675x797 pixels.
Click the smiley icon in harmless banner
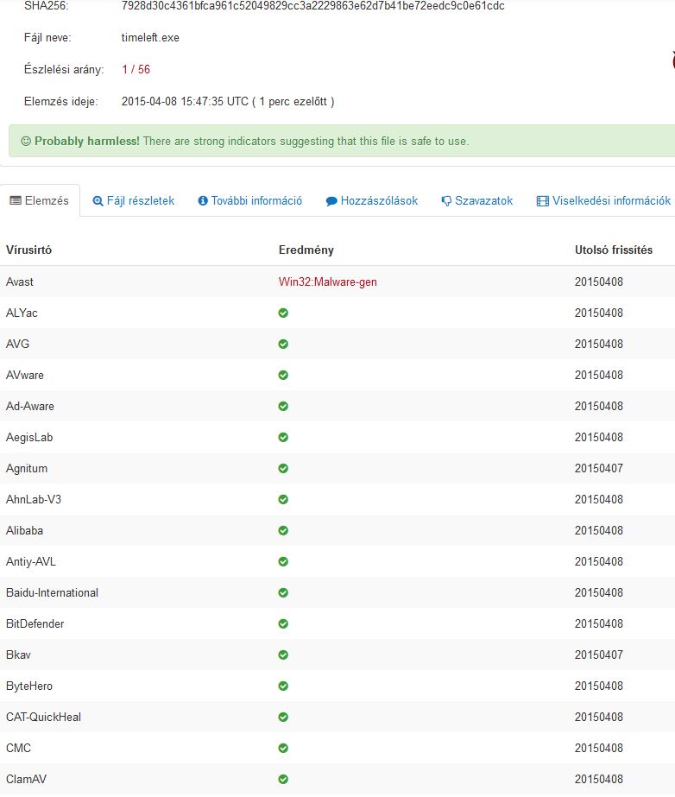[x=26, y=142]
